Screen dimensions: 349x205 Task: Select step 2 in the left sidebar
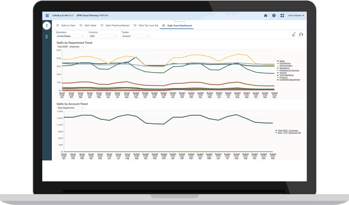47,37
